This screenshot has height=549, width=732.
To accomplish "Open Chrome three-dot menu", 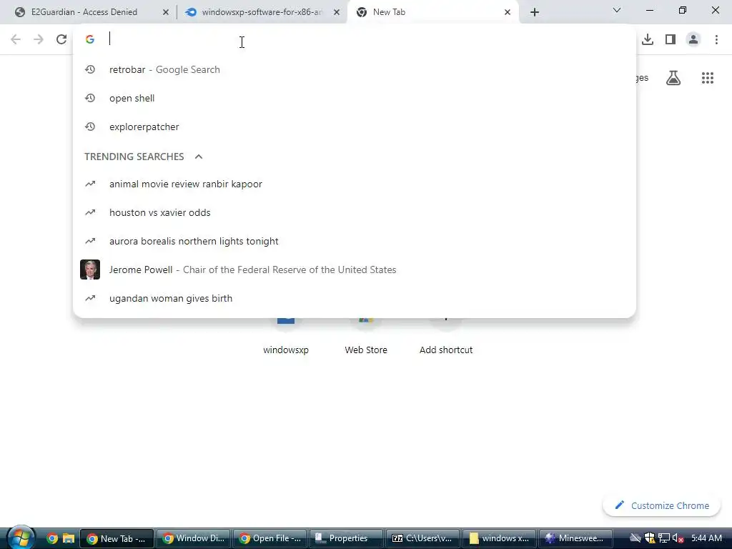I will click(716, 39).
